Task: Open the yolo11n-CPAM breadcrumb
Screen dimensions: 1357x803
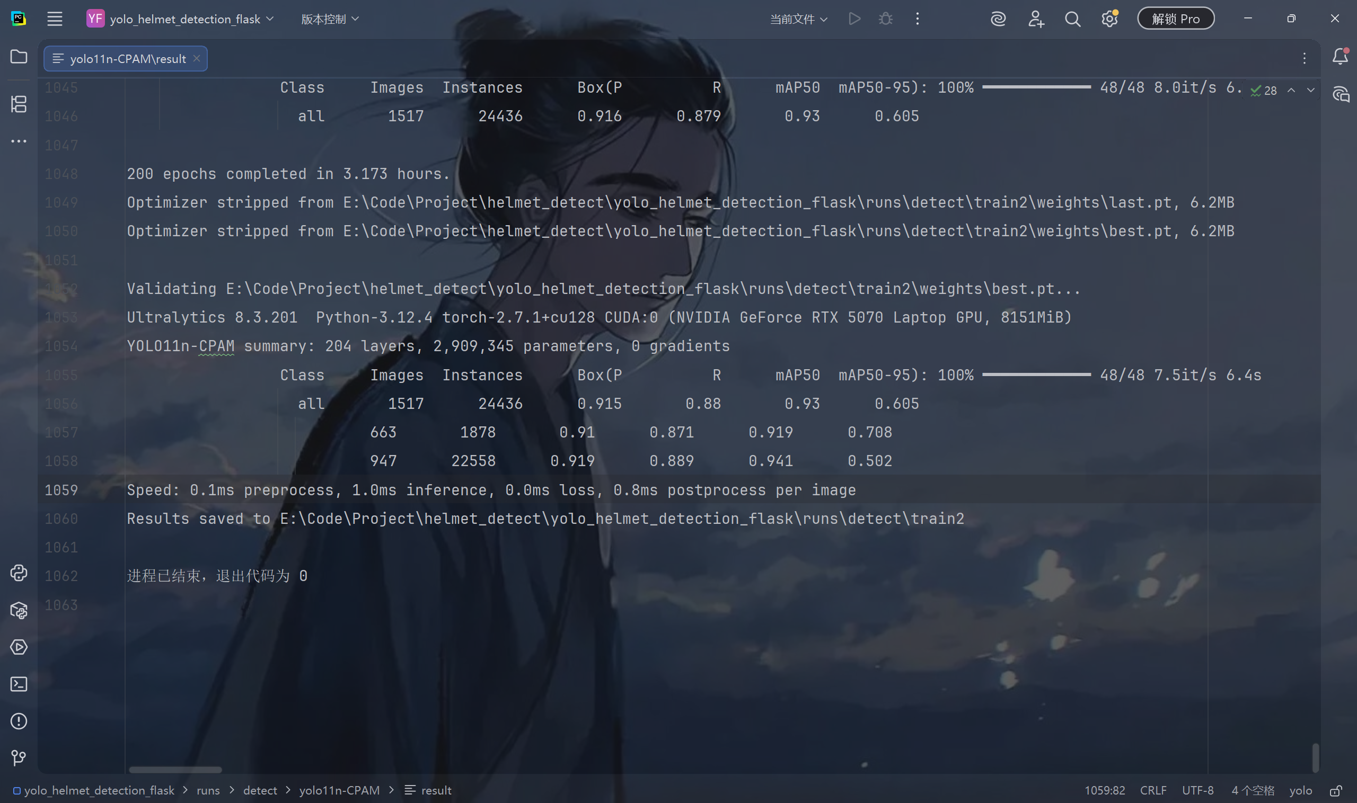Action: pyautogui.click(x=340, y=791)
